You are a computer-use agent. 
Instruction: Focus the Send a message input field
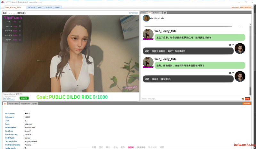click(191, 99)
